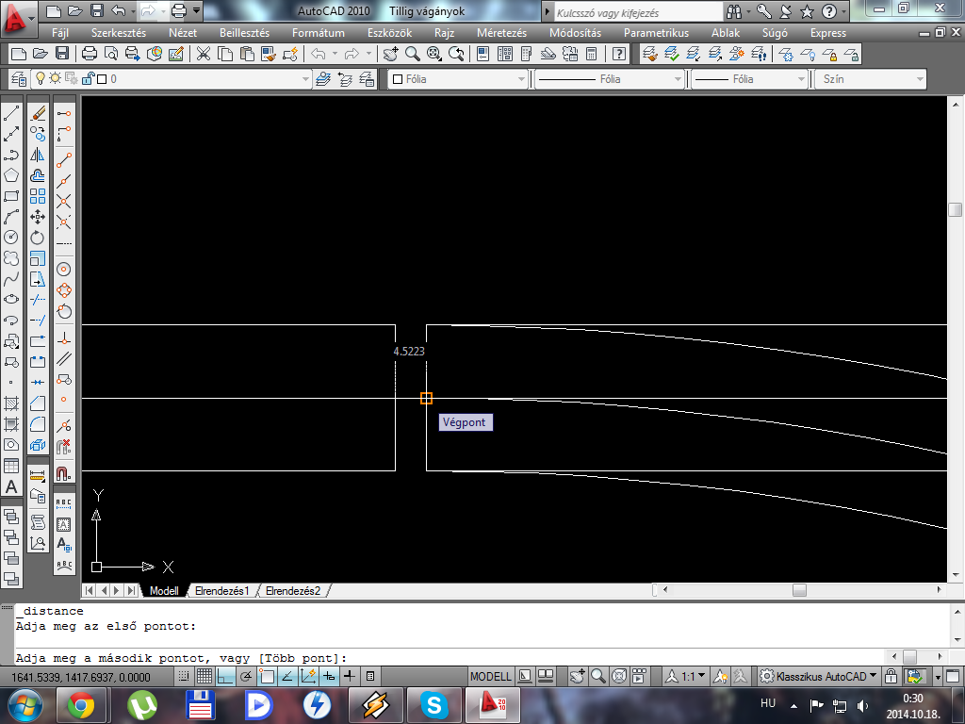Toggle Ortho mode in status bar
The image size is (965, 724).
click(x=226, y=677)
